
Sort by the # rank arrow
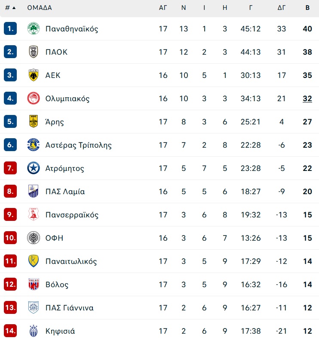coord(14,8)
